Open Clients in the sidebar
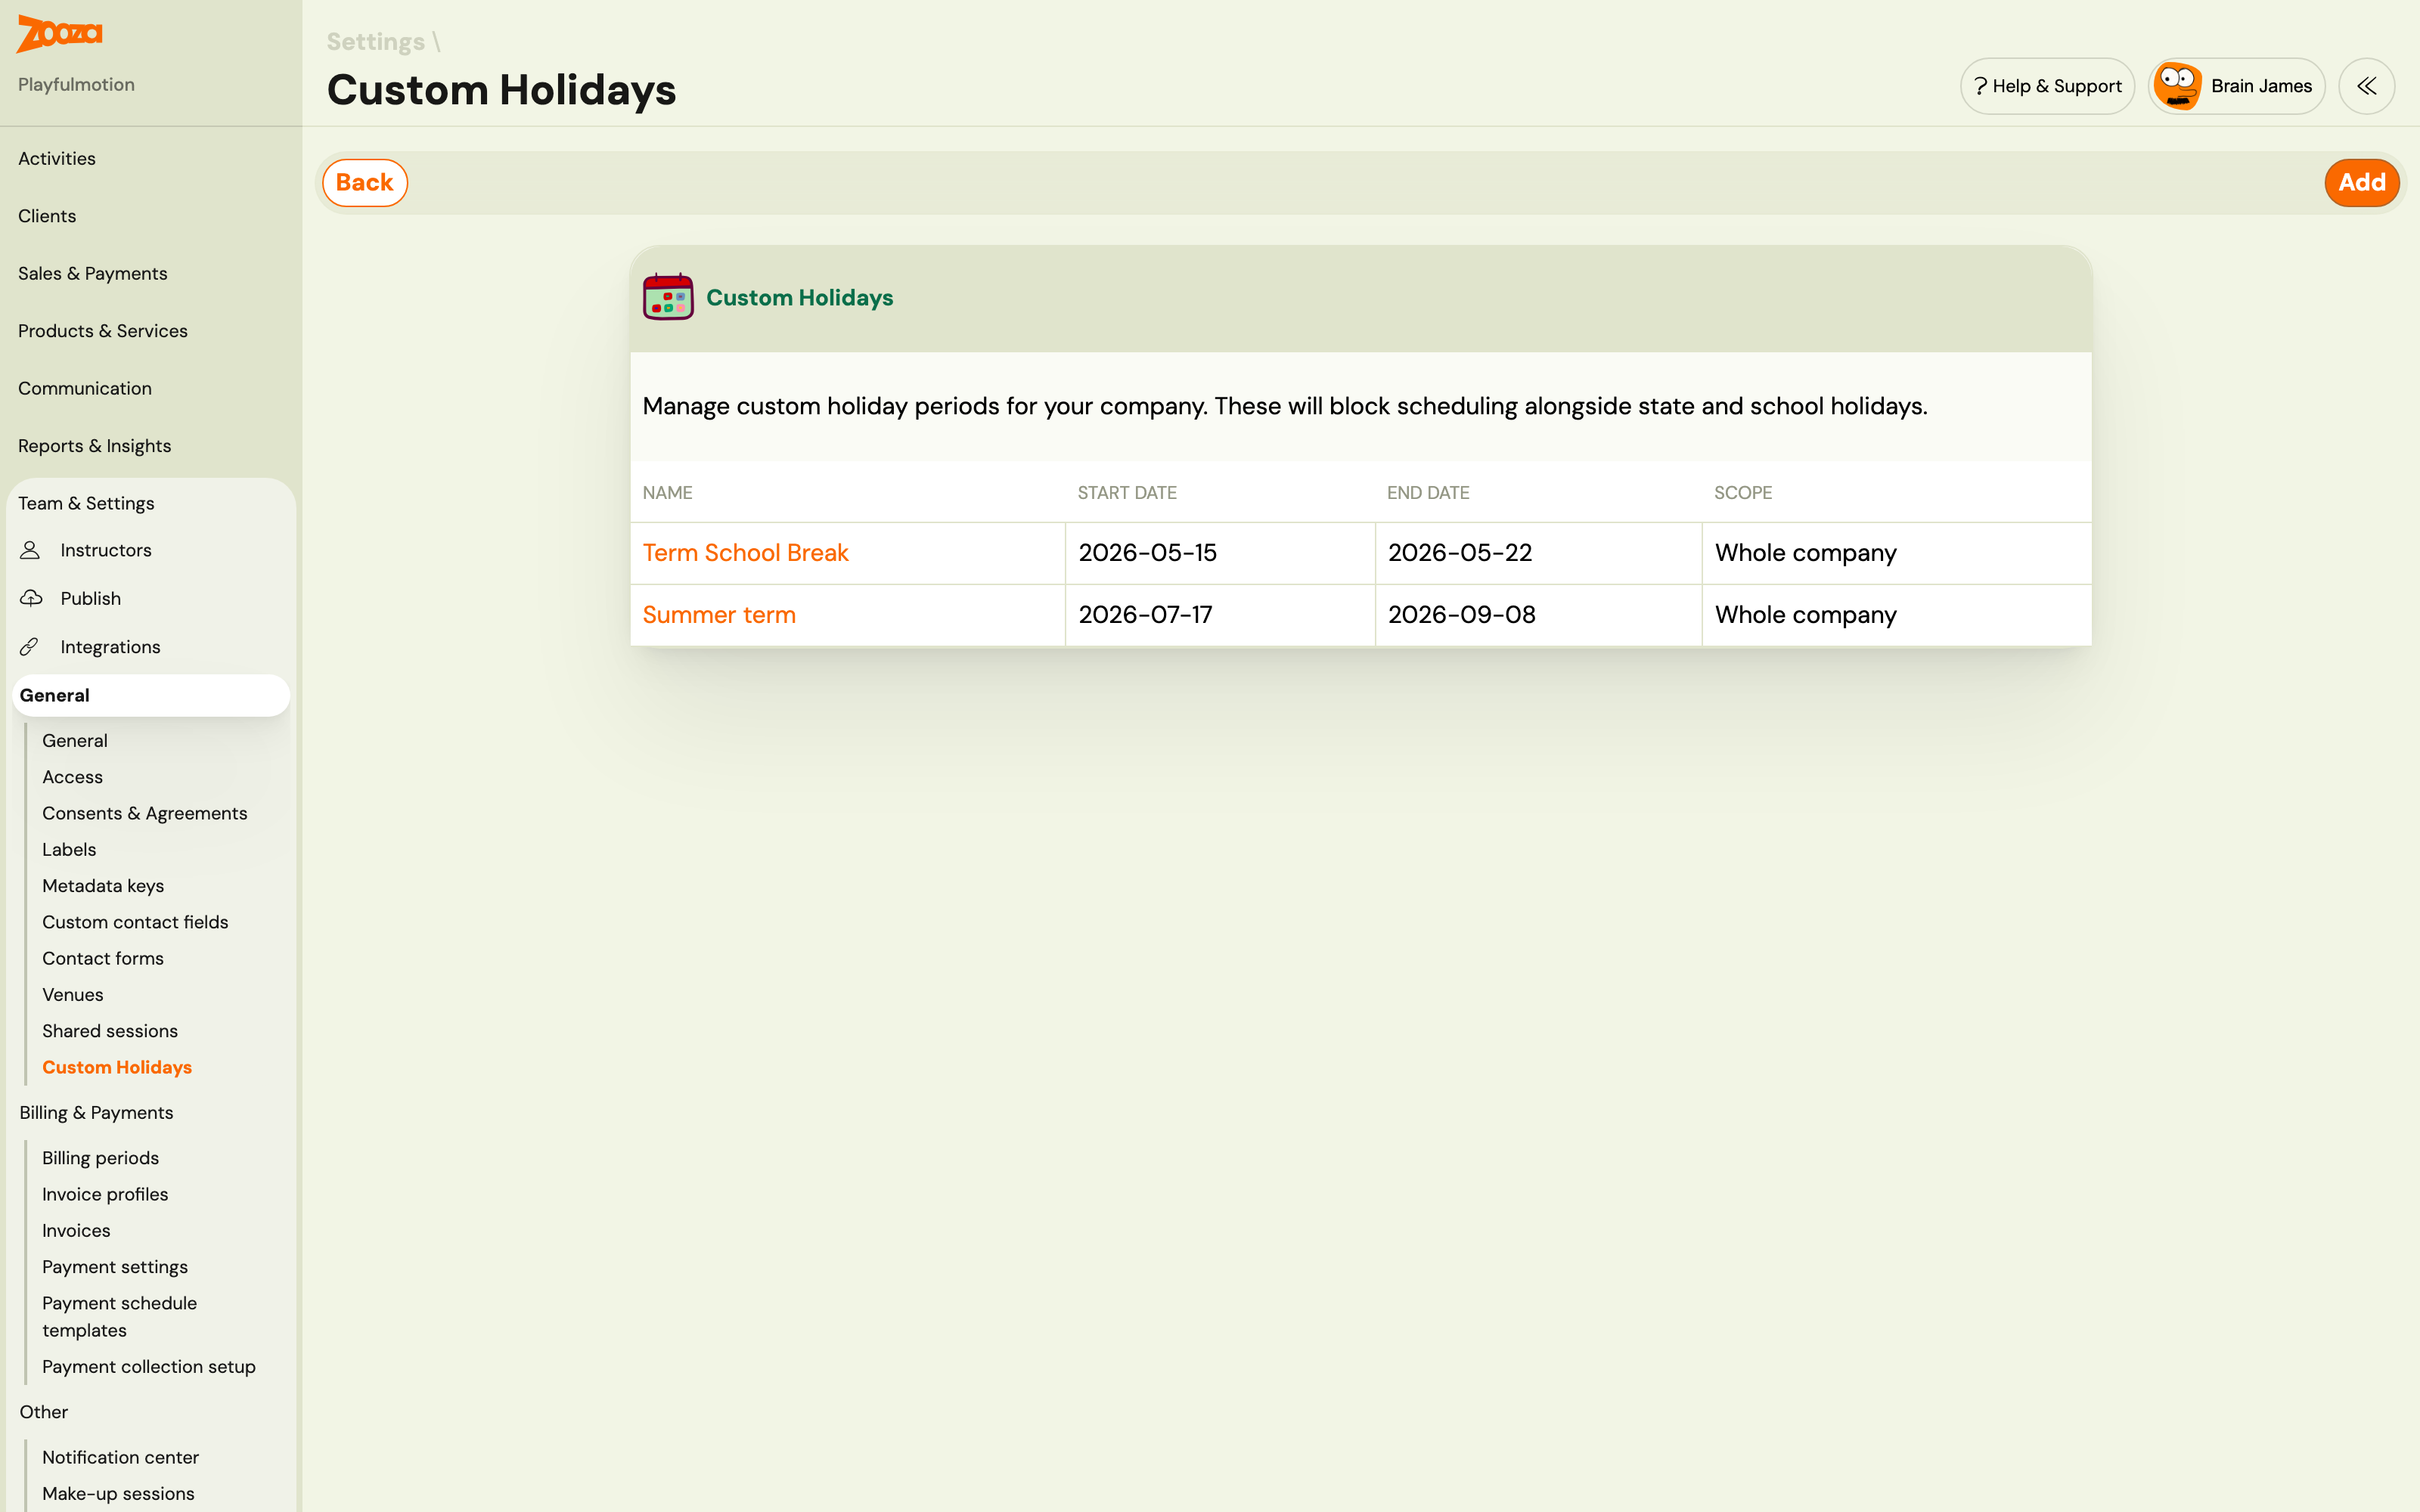Viewport: 2420px width, 1512px height. (x=47, y=216)
